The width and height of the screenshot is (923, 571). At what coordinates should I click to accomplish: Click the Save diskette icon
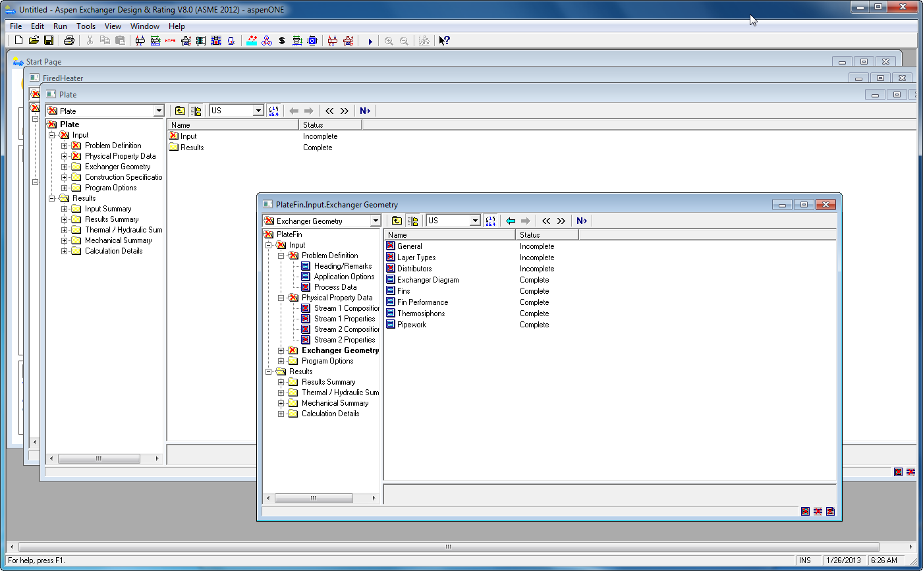click(x=49, y=40)
